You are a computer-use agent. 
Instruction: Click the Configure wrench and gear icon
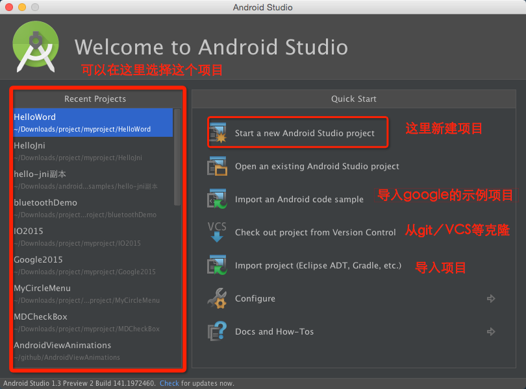[x=217, y=298]
